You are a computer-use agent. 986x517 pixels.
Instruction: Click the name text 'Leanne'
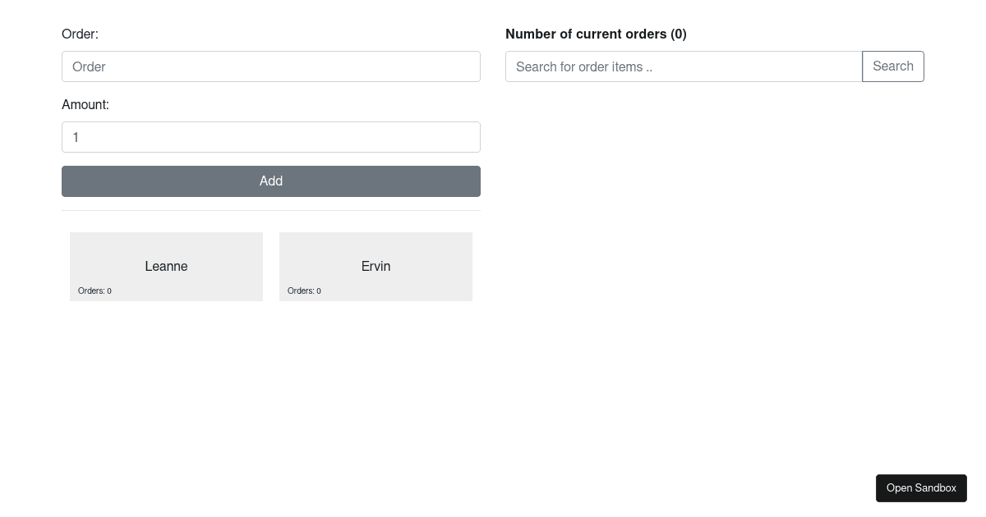pos(166,266)
